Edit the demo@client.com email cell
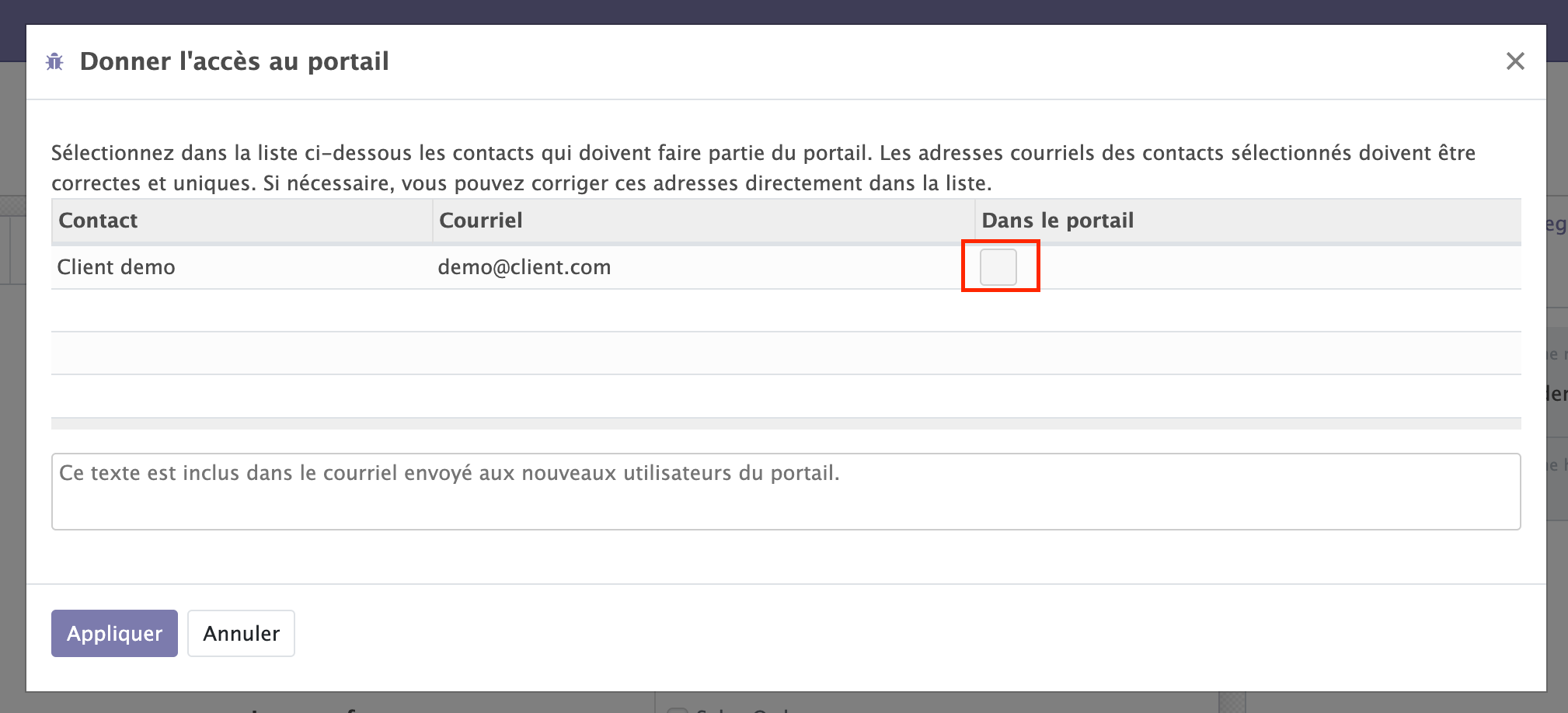This screenshot has width=1568, height=713. pos(524,267)
